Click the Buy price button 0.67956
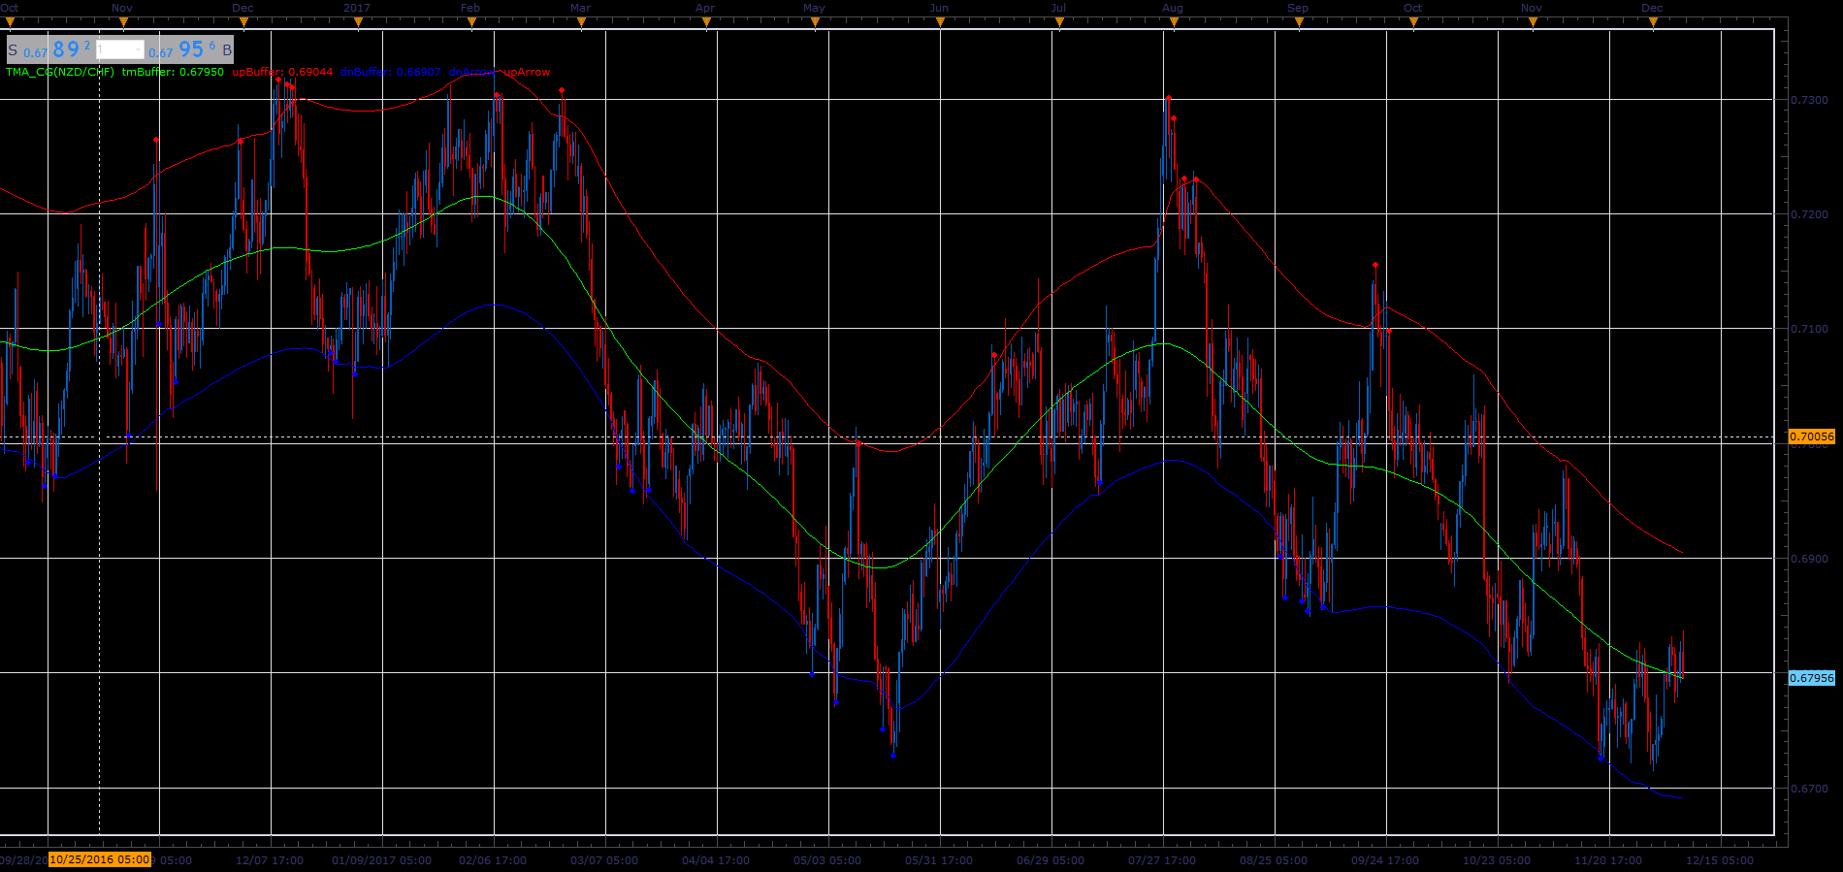The height and width of the screenshot is (872, 1843). pyautogui.click(x=190, y=49)
